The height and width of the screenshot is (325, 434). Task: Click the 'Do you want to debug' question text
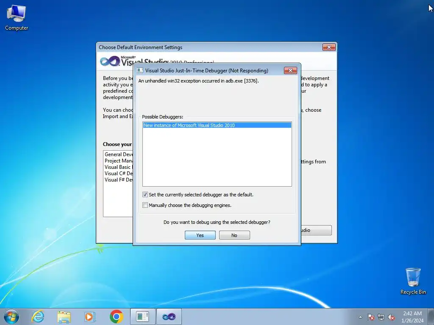pos(217,222)
